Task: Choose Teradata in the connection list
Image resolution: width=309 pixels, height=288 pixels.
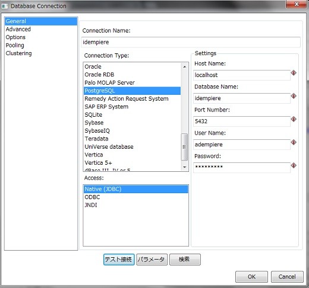Action: pyautogui.click(x=132, y=139)
